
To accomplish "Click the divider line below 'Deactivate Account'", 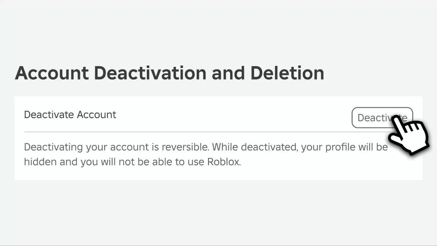I will 205,132.
